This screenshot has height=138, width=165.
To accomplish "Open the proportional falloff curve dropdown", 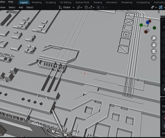I will point(104,7).
